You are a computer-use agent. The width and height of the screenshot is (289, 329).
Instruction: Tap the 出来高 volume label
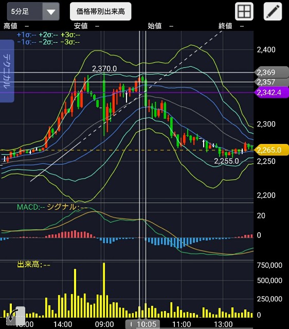tap(33, 265)
